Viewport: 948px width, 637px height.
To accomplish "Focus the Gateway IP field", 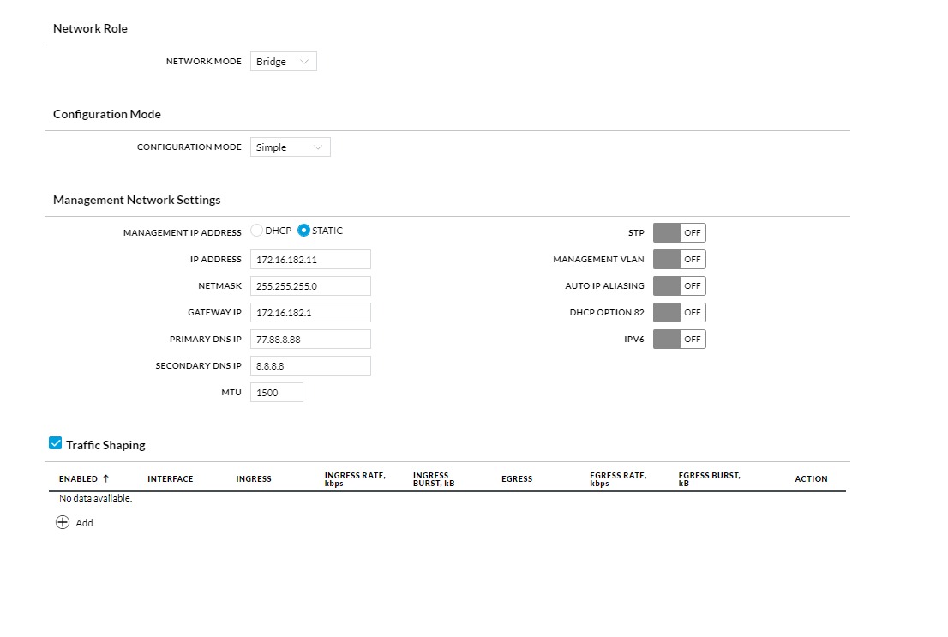I will 310,313.
